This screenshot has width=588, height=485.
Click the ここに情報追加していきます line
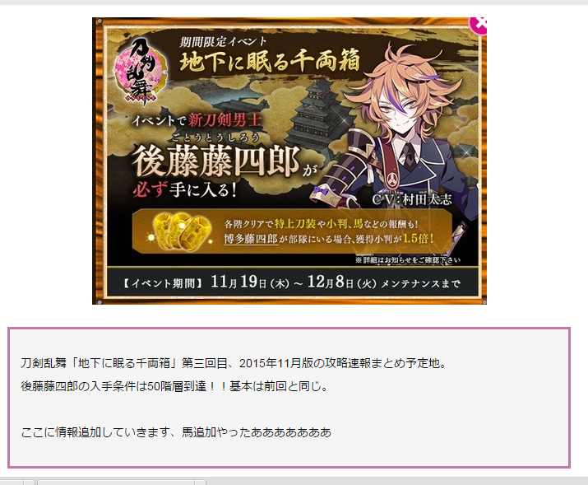pos(176,432)
